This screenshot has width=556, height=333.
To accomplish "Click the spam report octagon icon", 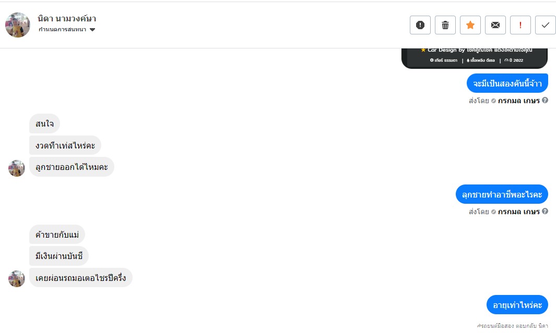I will coord(420,25).
